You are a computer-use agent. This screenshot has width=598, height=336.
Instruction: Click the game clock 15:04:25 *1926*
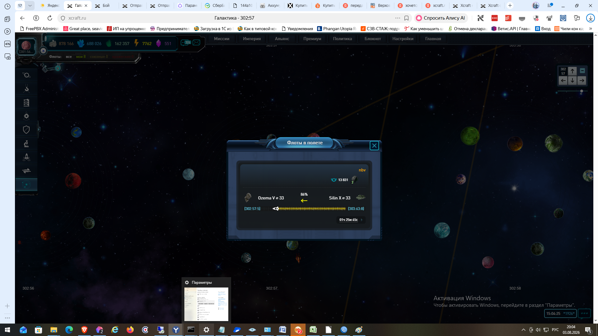(560, 314)
